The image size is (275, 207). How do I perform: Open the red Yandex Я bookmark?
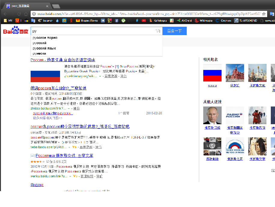point(71,20)
